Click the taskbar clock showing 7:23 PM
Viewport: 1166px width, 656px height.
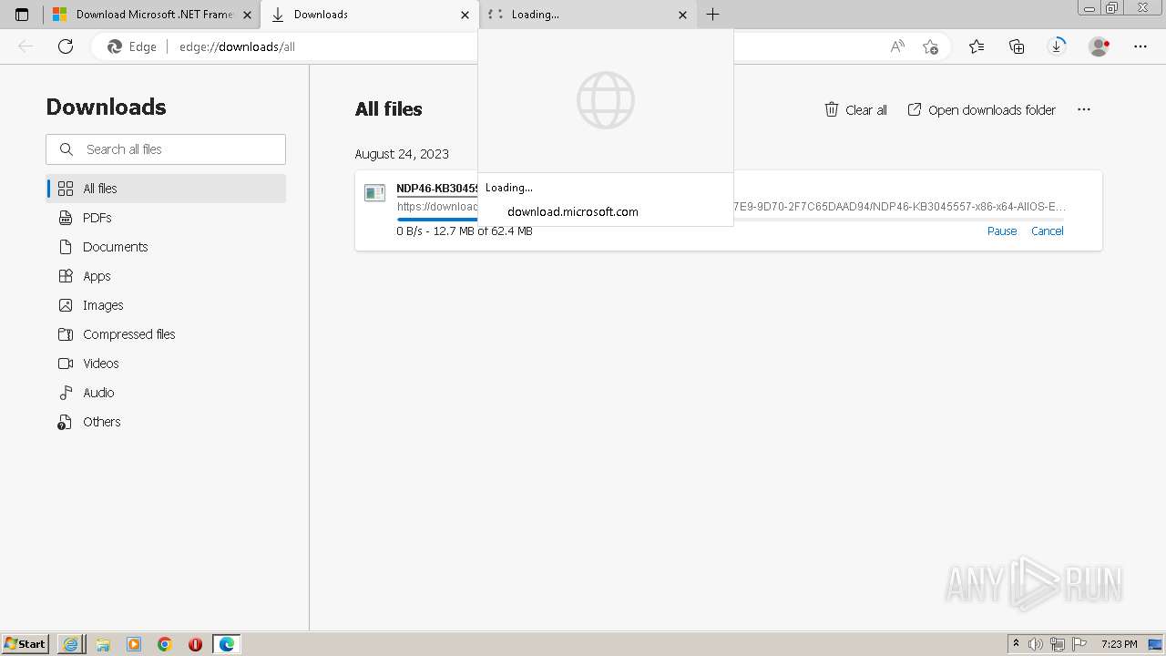coord(1119,644)
